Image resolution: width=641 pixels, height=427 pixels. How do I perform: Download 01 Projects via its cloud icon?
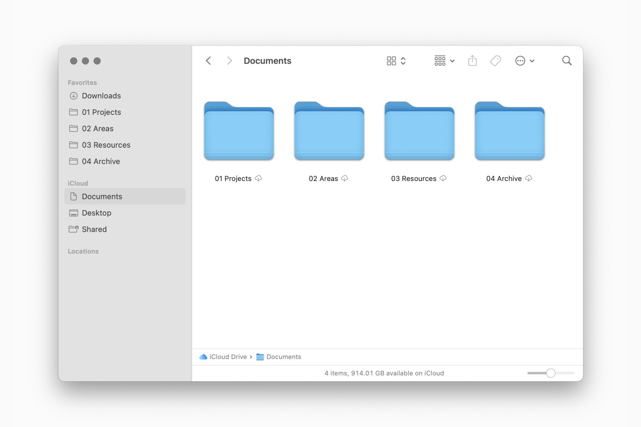click(259, 178)
